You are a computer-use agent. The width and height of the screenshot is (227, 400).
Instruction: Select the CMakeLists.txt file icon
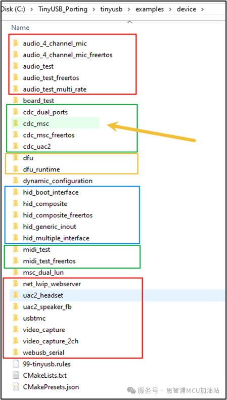click(16, 375)
